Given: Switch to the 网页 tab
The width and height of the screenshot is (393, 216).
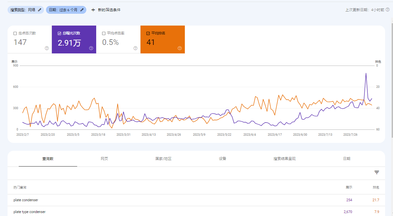Looking at the screenshot, I should coord(104,159).
